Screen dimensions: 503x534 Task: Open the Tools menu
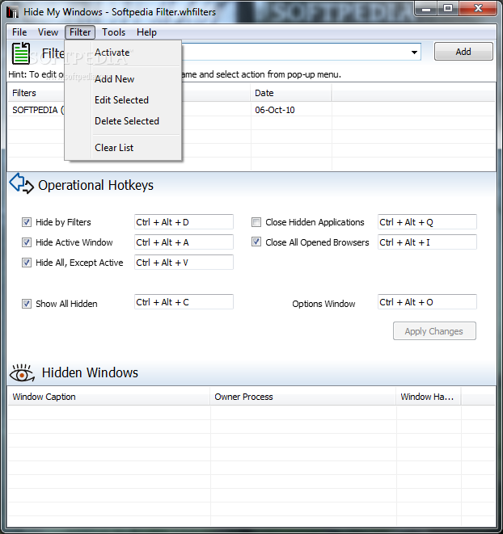pos(113,32)
